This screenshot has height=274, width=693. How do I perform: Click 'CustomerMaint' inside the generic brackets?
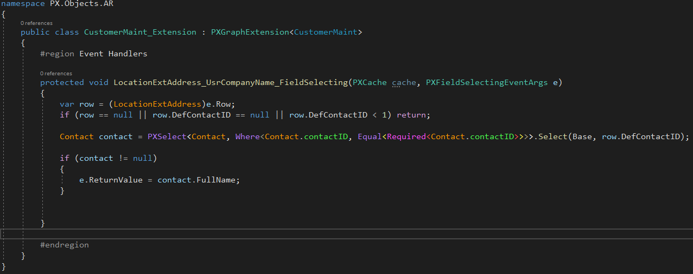(x=326, y=32)
